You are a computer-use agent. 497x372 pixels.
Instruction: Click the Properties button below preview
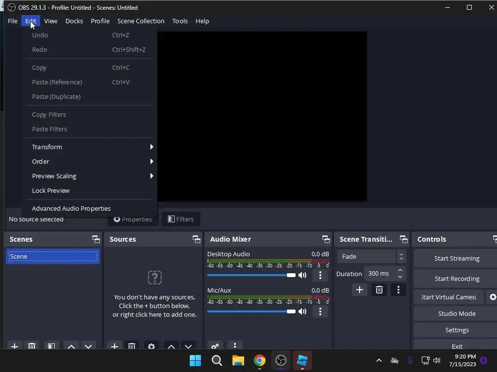[x=133, y=219]
